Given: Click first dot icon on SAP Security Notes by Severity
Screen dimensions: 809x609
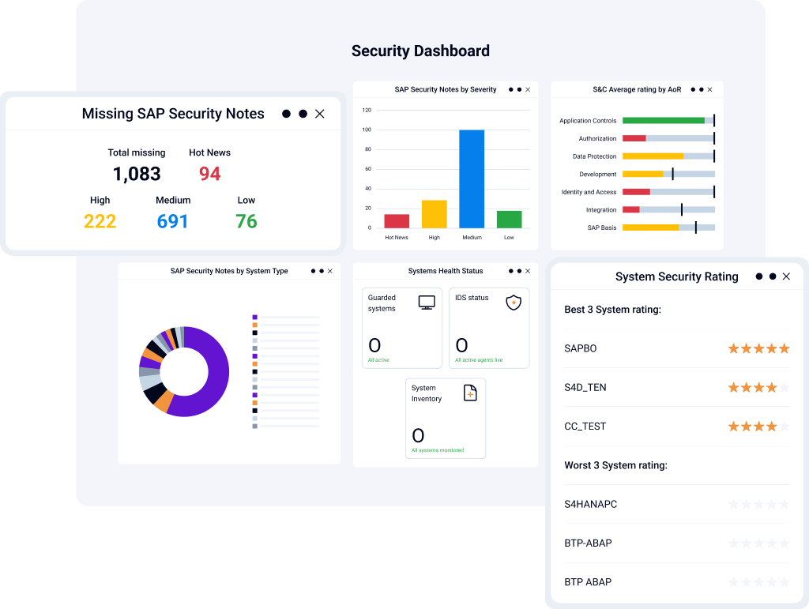Looking at the screenshot, I should 511,90.
